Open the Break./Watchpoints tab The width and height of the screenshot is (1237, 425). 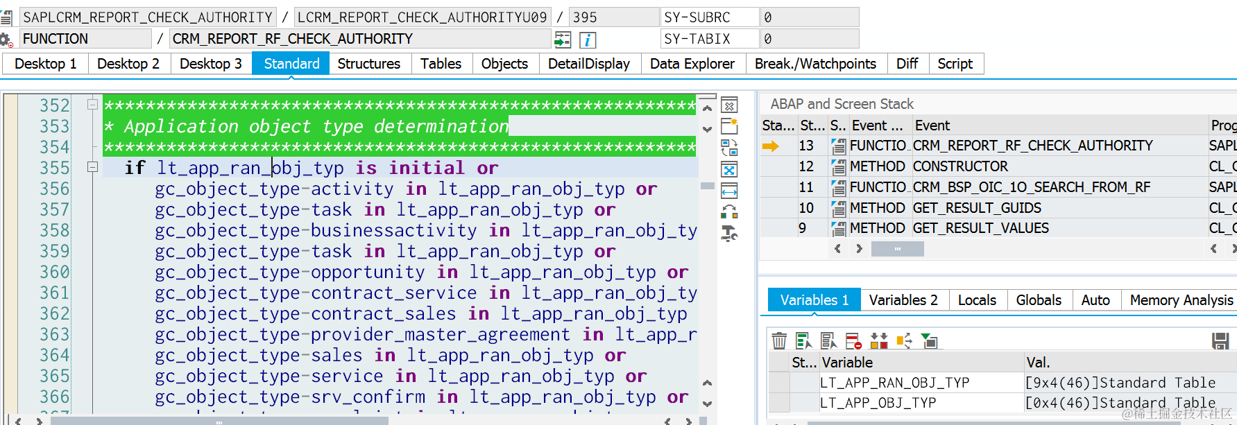[815, 64]
